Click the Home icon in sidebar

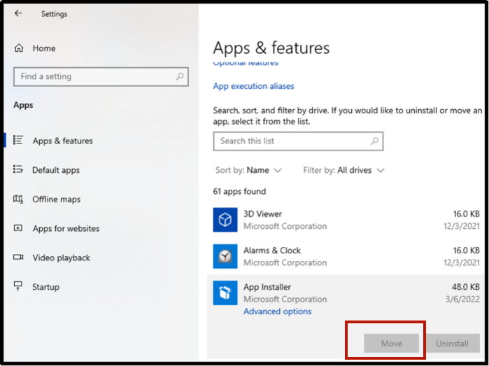[19, 48]
